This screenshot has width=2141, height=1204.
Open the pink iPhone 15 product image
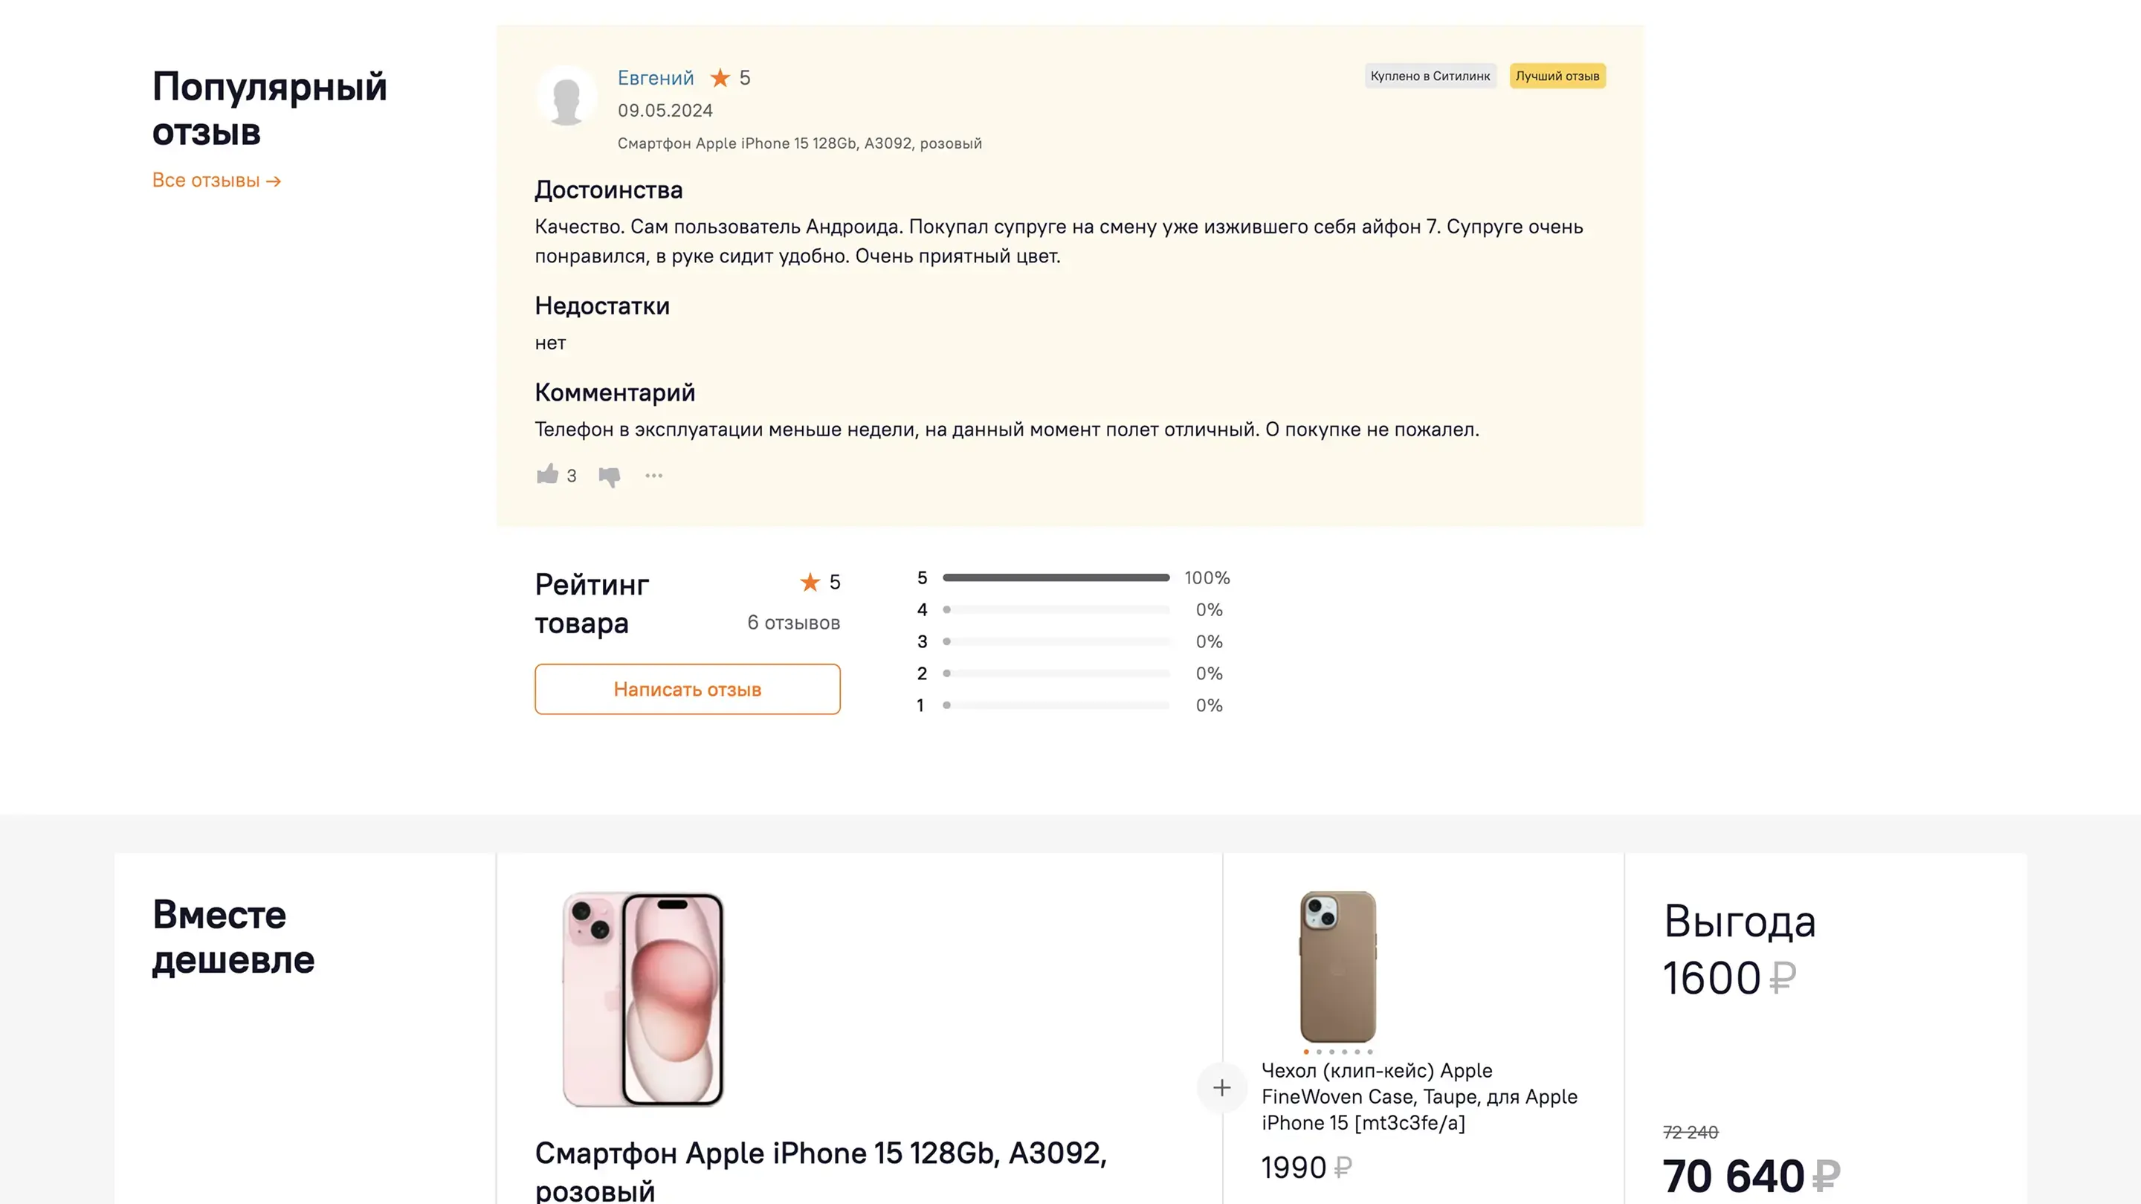coord(643,999)
